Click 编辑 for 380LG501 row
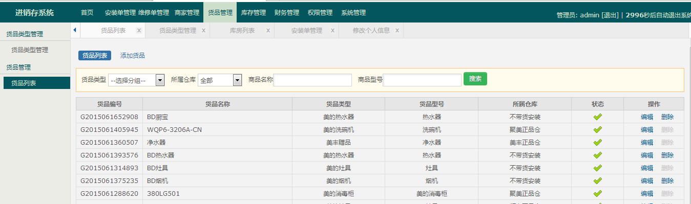Viewport: 691px width, 204px height. [x=647, y=194]
